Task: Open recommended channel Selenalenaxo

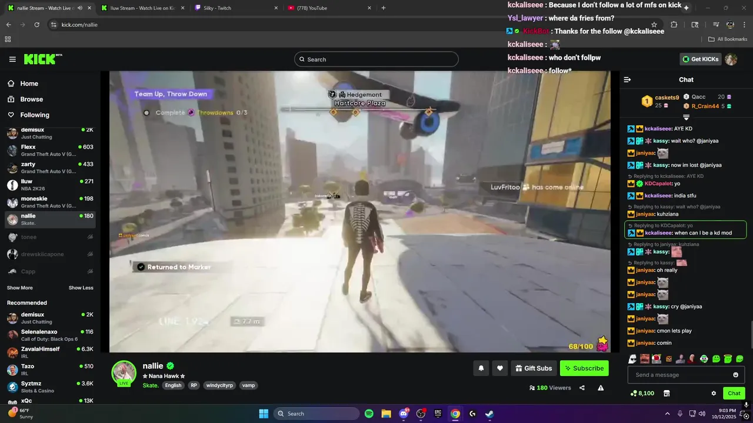Action: (50, 335)
